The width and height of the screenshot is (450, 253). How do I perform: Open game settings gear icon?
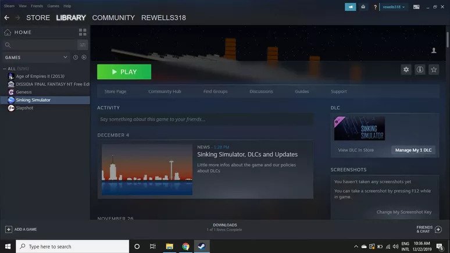(406, 69)
